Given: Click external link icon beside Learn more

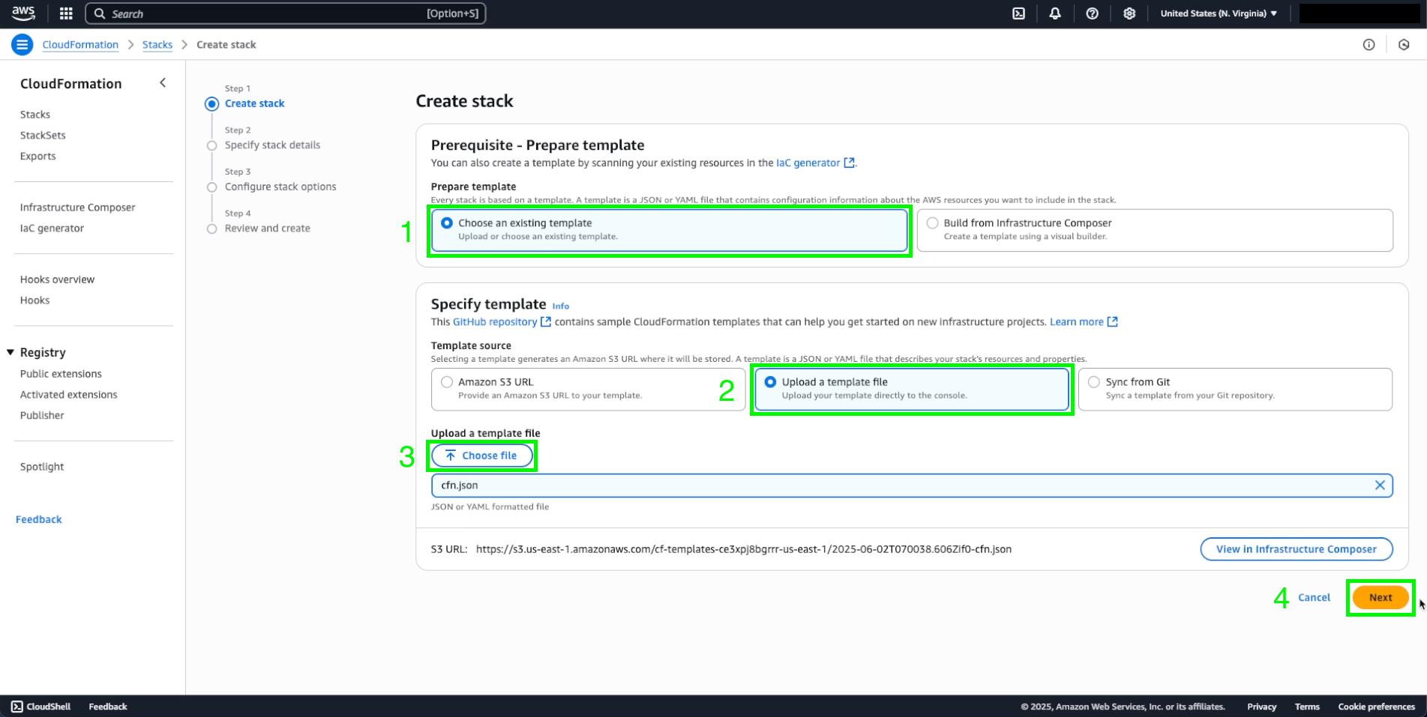Looking at the screenshot, I should [1113, 321].
